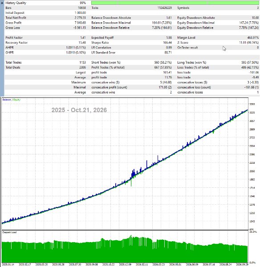This screenshot has width=260, height=267.
Task: Click the largest profit trade value 161.41
Action: point(167,73)
